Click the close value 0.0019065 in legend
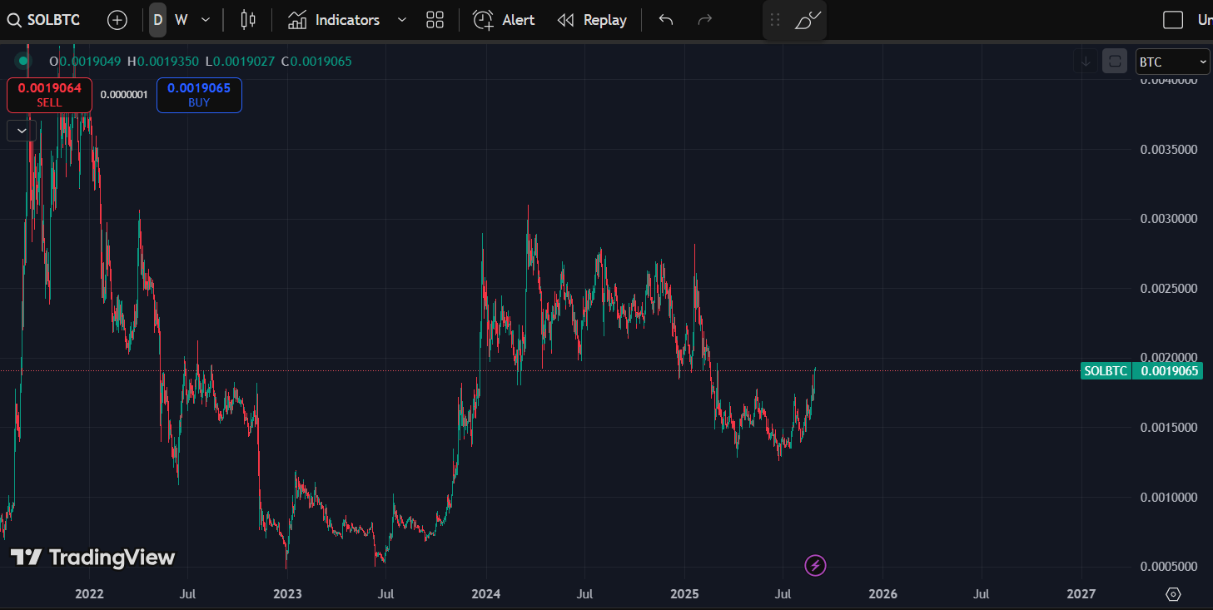1213x610 pixels. (321, 61)
